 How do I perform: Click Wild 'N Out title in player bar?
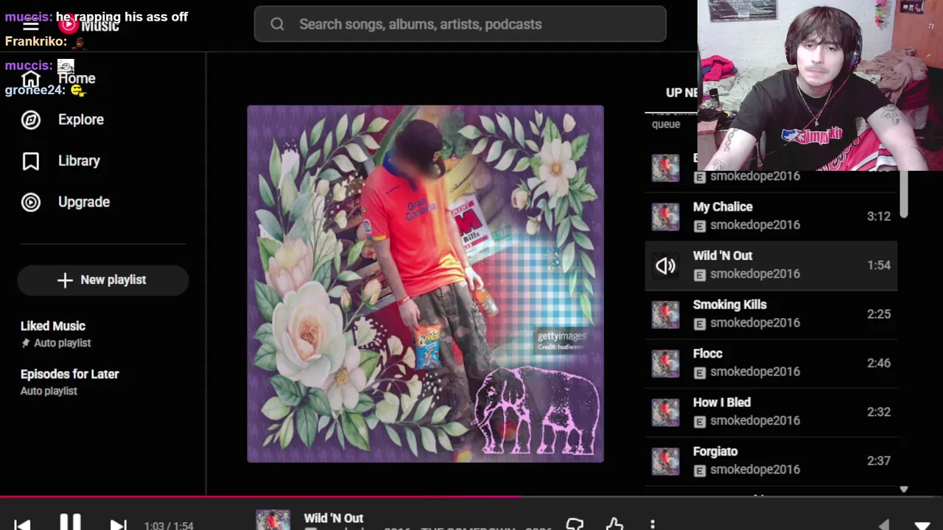coord(334,518)
